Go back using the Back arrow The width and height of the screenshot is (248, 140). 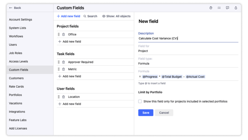[x=15, y=8]
